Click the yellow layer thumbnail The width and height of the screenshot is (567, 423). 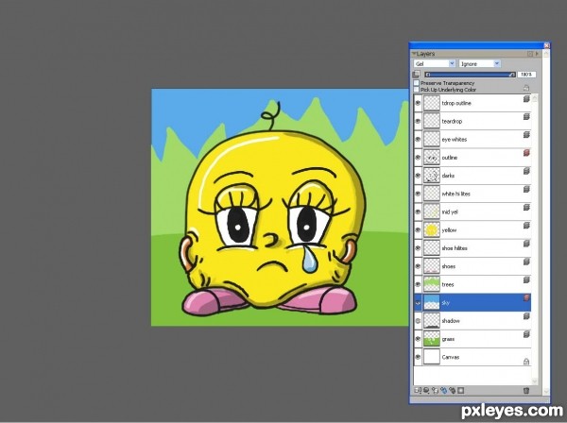pyautogui.click(x=432, y=230)
